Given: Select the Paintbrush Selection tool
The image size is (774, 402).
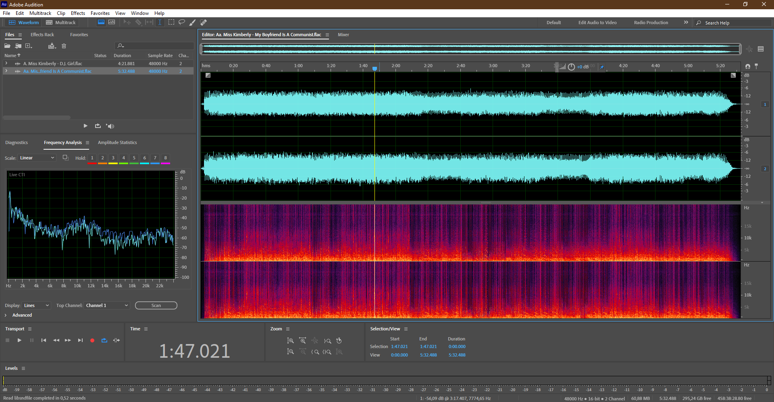Looking at the screenshot, I should 193,23.
